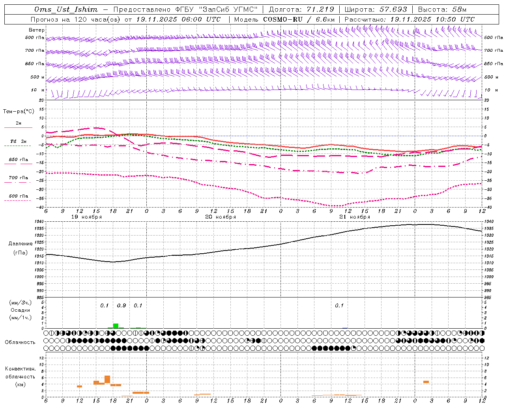The height and width of the screenshot is (404, 505).
Task: Click the Модель COSMO-RU / 6.6км label
Action: 284,19
